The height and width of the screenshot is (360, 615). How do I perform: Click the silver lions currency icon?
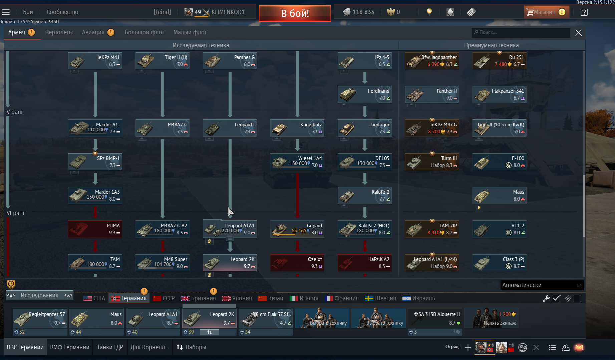[347, 12]
